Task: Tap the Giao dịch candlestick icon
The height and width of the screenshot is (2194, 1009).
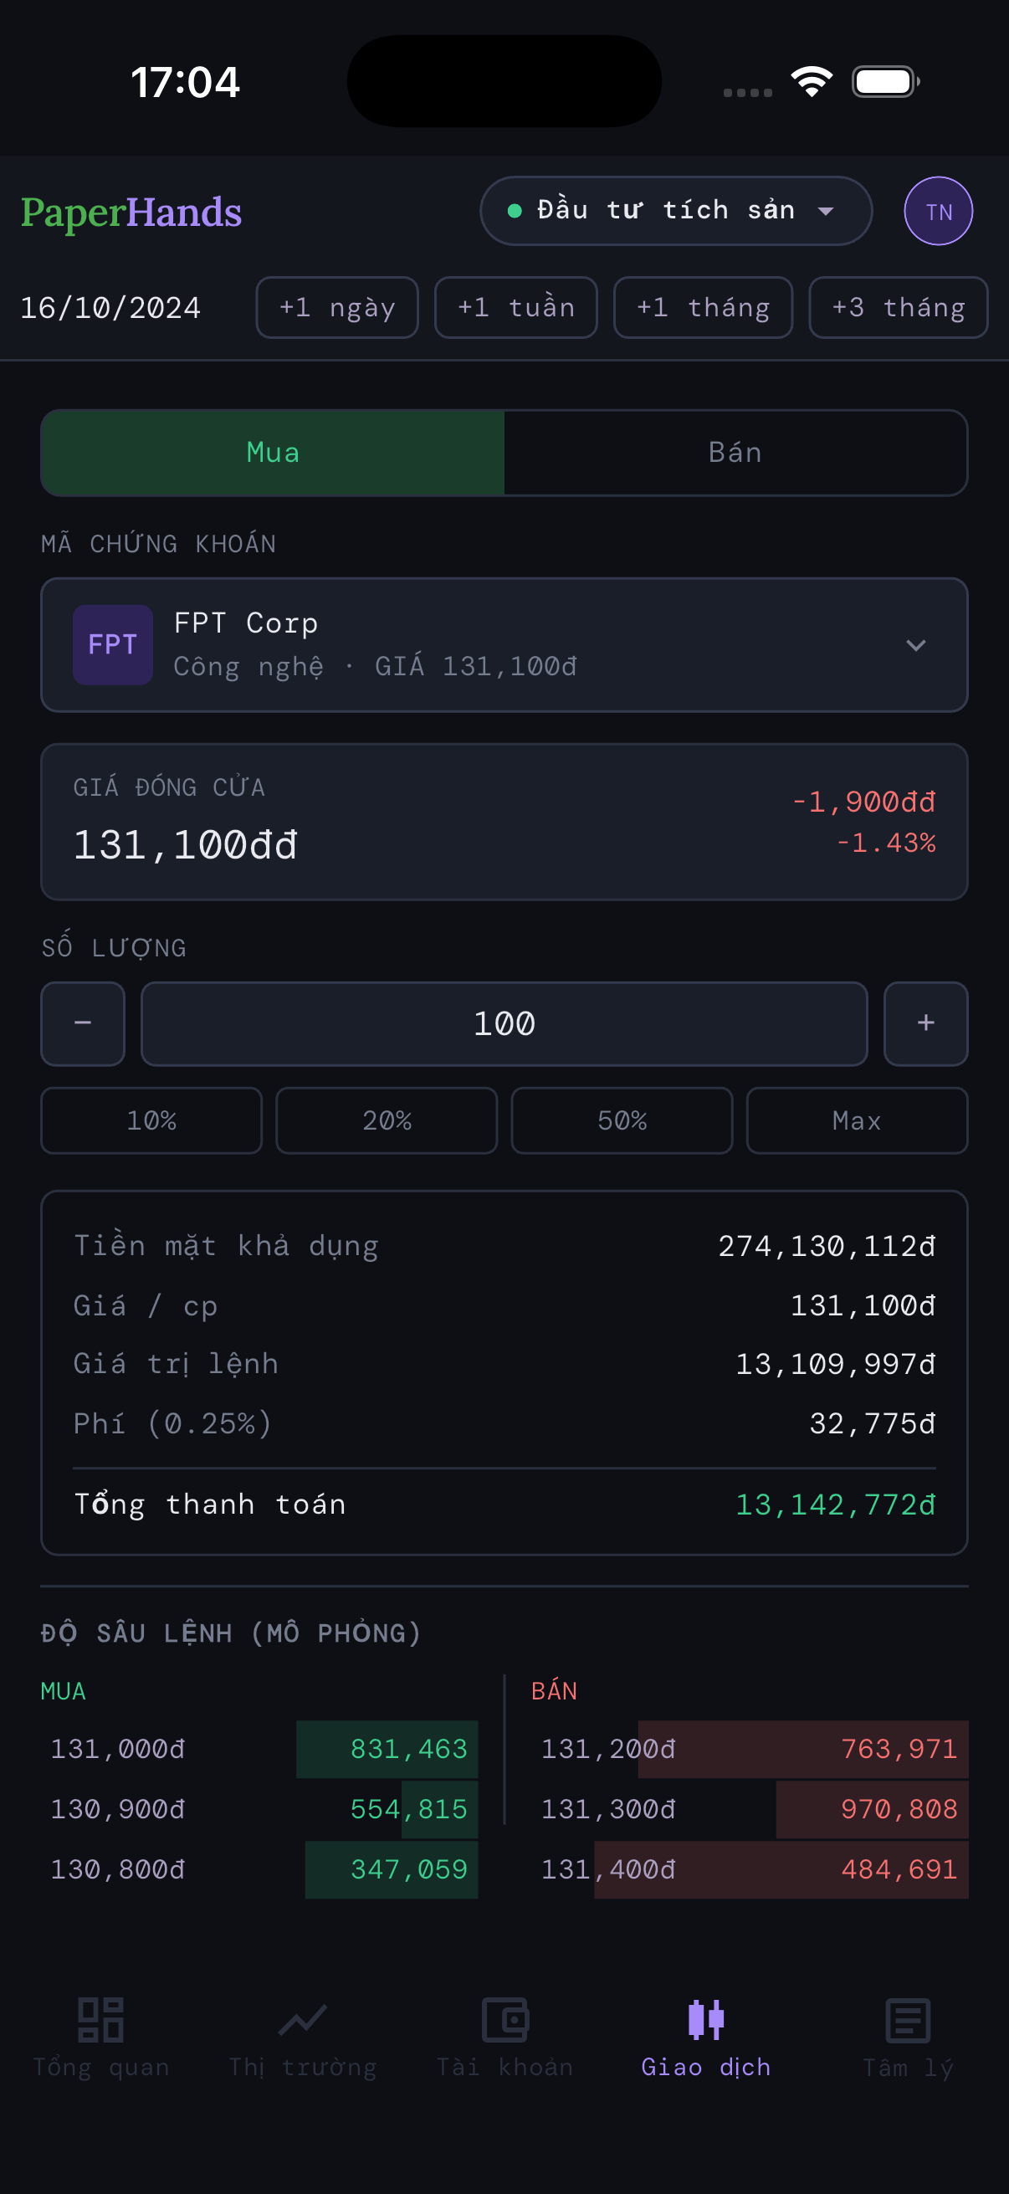Action: tap(706, 2019)
